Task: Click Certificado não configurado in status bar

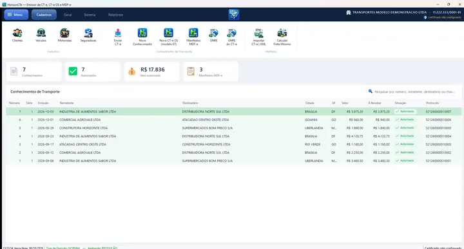Action: [x=443, y=248]
